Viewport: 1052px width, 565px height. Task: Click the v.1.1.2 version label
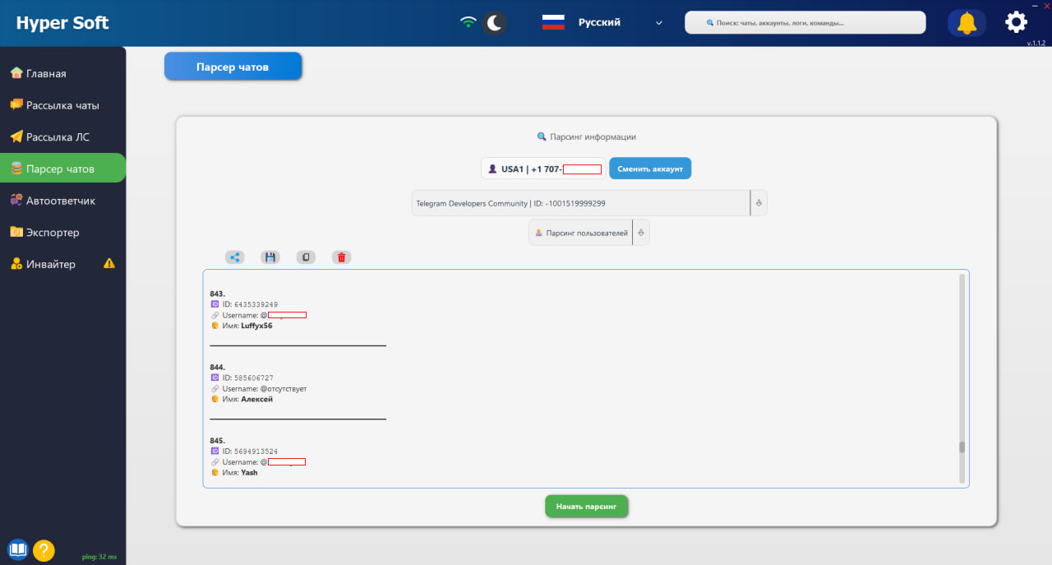(x=1038, y=42)
